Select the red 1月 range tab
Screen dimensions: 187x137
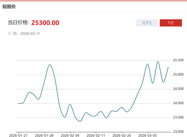tap(171, 23)
